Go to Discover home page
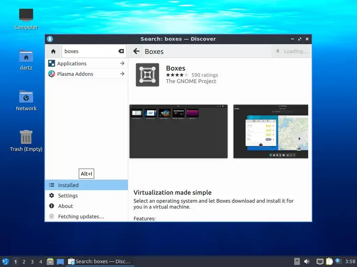This screenshot has width=357, height=267. (x=53, y=51)
